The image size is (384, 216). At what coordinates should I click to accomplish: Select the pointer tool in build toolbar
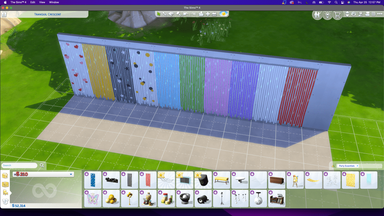pos(159,14)
